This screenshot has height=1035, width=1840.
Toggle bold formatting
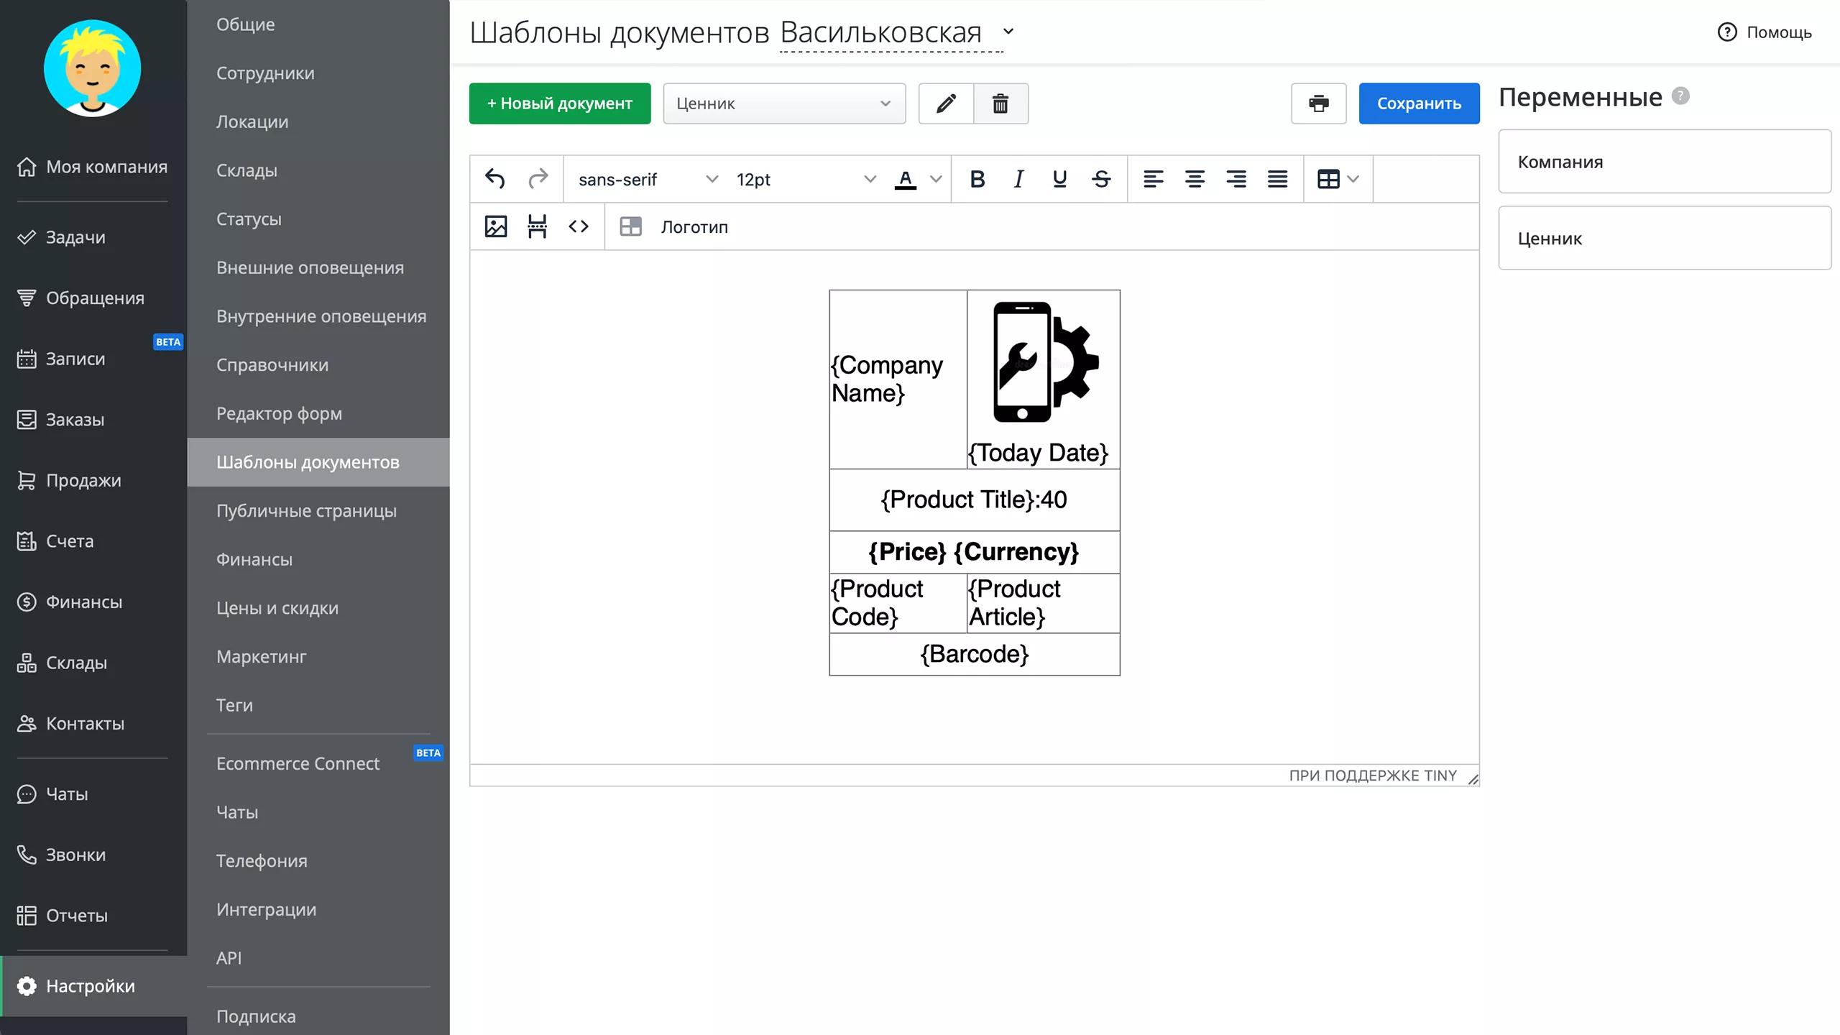coord(977,179)
